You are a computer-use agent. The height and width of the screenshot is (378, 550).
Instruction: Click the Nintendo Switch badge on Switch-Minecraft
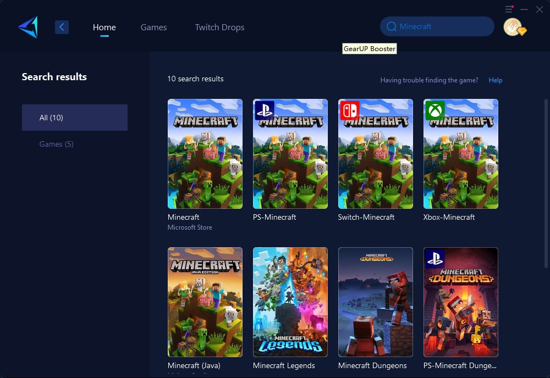point(350,110)
